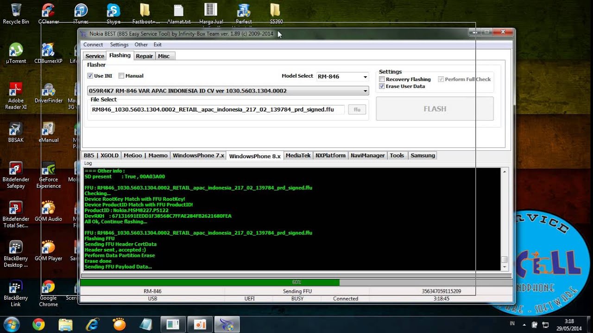Click the log scrollbar up arrow
The height and width of the screenshot is (333, 593).
pos(505,172)
